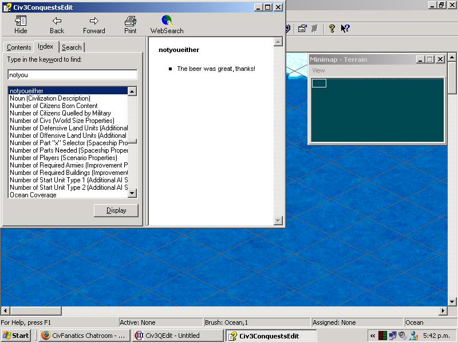Image resolution: width=458 pixels, height=343 pixels.
Task: Click in the keyword input field
Action: 73,75
